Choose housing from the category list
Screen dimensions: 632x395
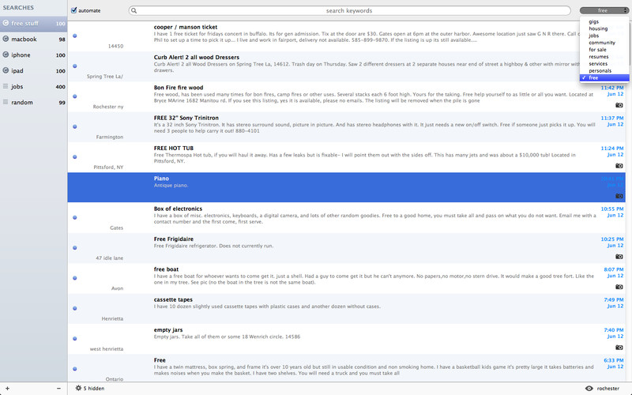598,28
